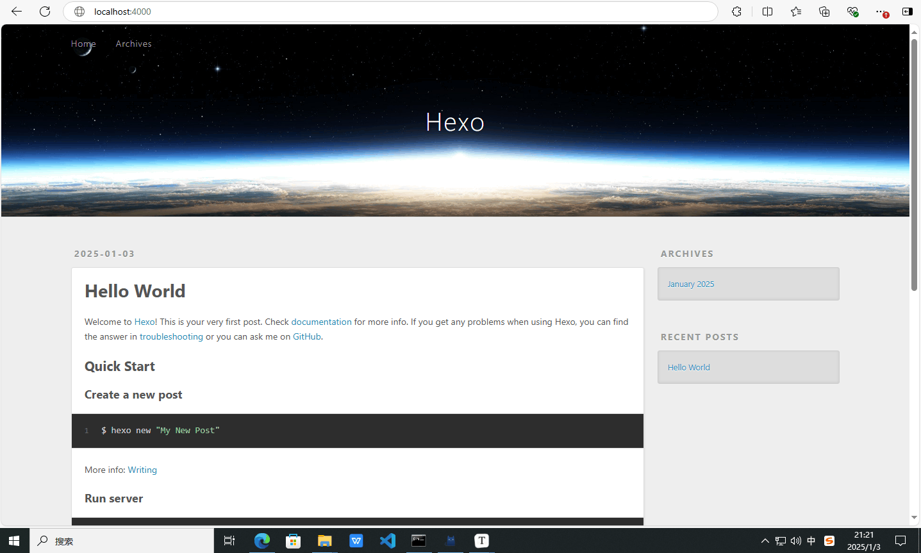Open Hello World in Recent Posts
This screenshot has width=921, height=553.
coord(688,367)
